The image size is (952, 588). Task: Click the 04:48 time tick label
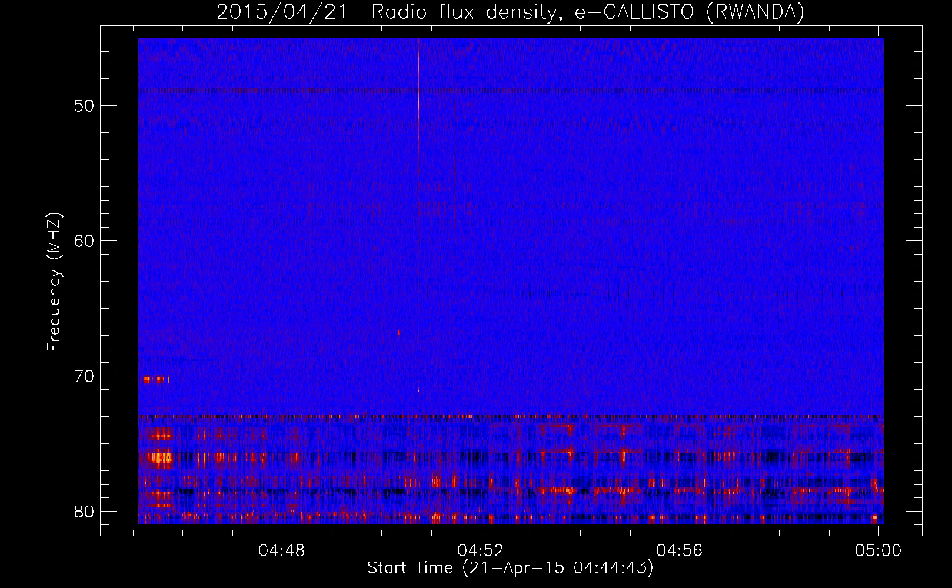point(282,551)
